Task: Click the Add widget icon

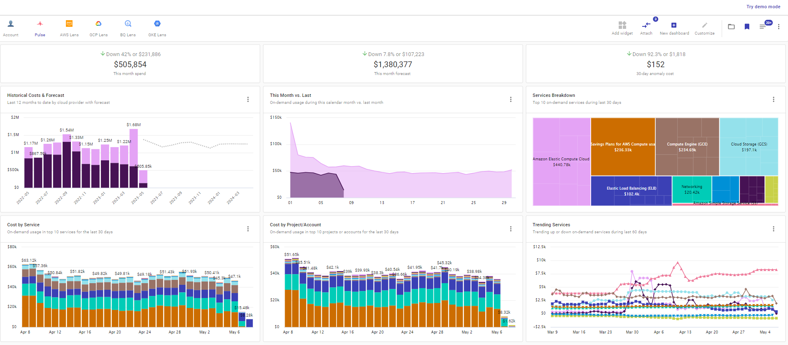Action: pyautogui.click(x=622, y=25)
